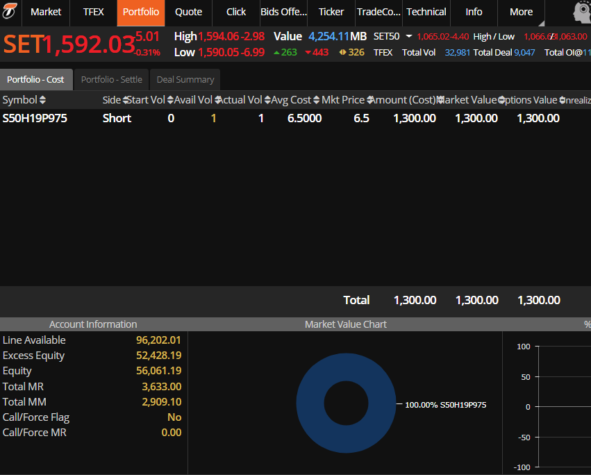Sort by Actual Vol column arrows
The height and width of the screenshot is (475, 591).
(x=267, y=100)
